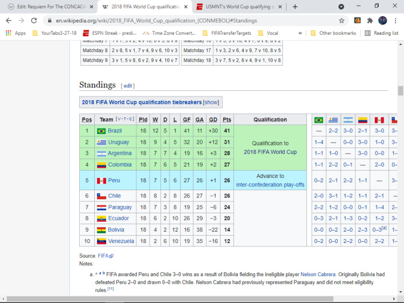Click the Ecuador flag in team column

tap(102, 219)
